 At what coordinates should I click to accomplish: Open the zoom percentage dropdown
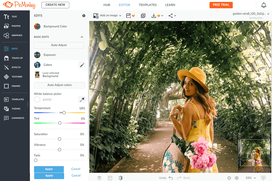[251, 178]
